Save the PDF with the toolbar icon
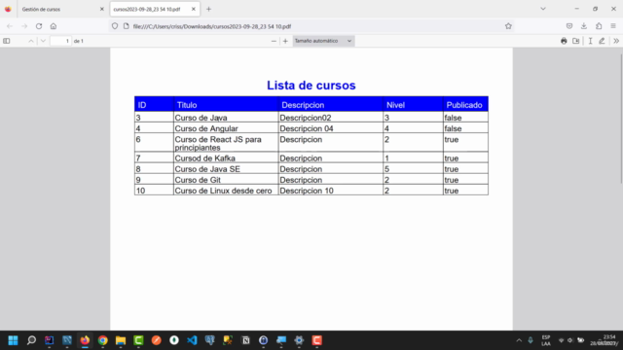Screen dimensions: 623x350 576,41
